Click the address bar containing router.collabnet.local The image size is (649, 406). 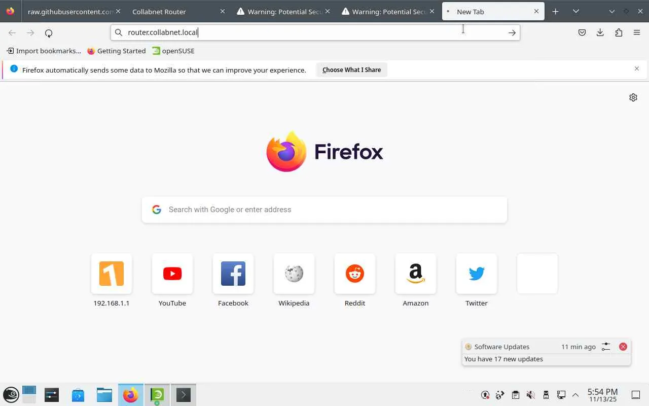tap(315, 32)
